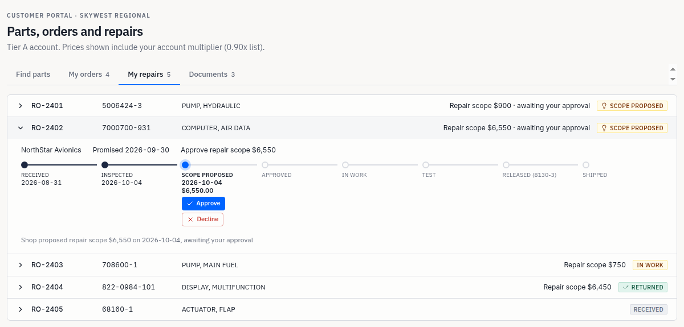Click the Inspected timeline step dot
Screen dimensions: 684x327
coord(105,165)
